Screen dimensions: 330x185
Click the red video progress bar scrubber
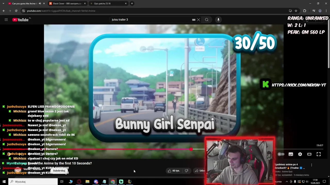tap(191, 149)
